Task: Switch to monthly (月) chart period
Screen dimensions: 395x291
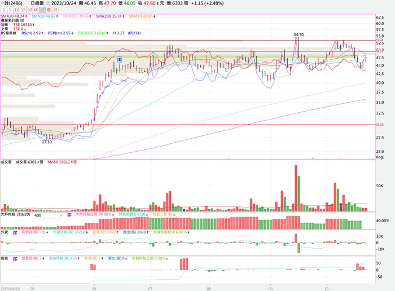Action: point(55,10)
